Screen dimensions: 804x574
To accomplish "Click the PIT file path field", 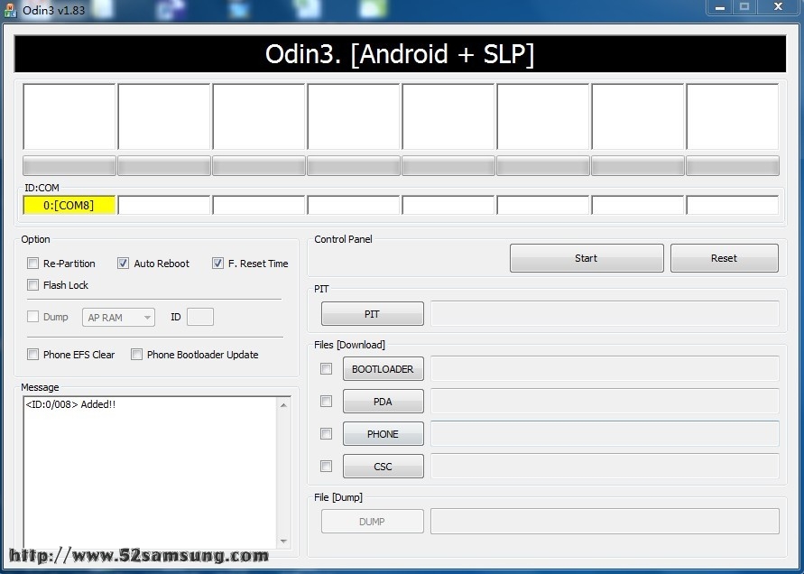I will click(x=605, y=314).
